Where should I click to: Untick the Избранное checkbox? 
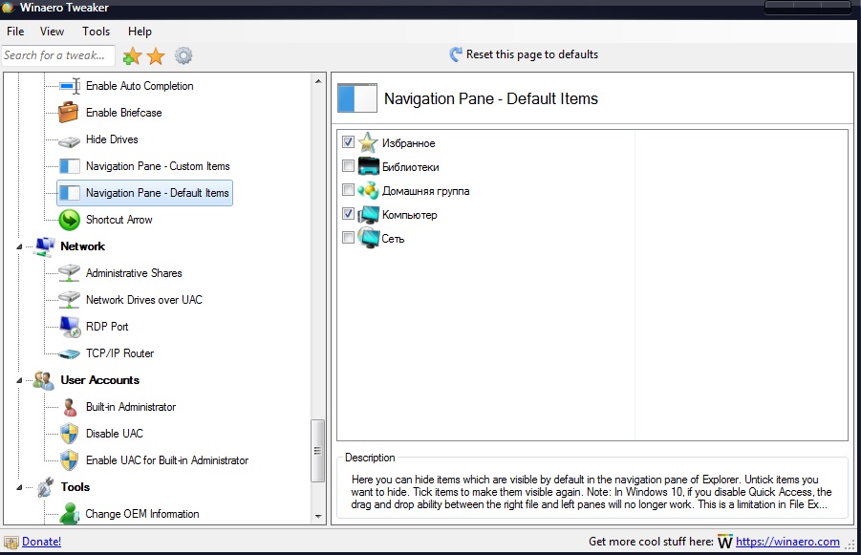(348, 142)
